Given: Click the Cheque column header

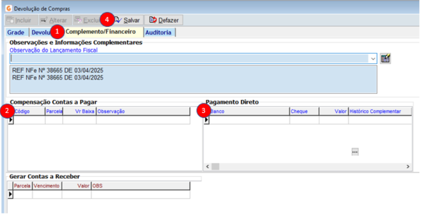Looking at the screenshot, I should (304, 111).
